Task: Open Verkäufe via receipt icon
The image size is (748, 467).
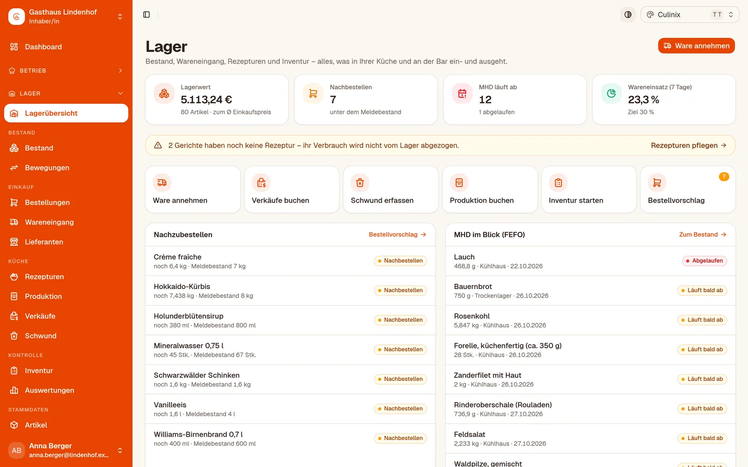Action: coord(14,316)
